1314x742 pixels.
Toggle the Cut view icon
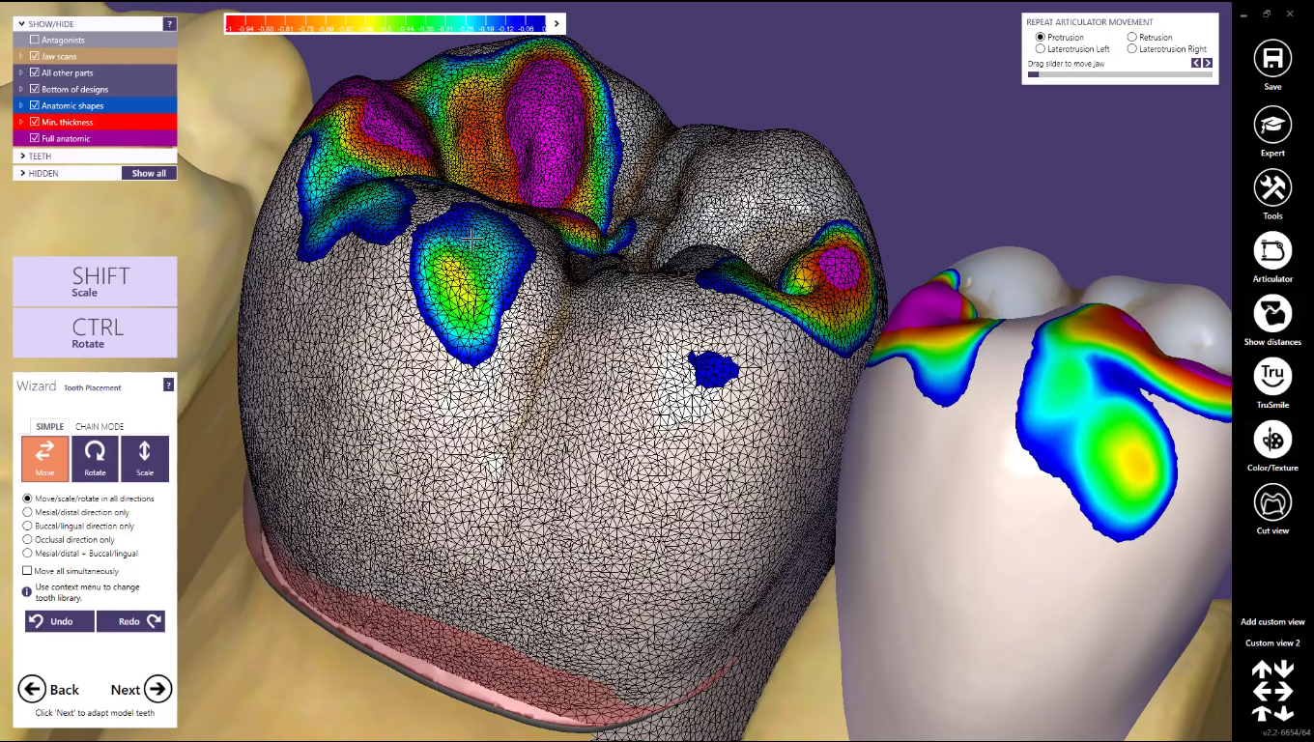(1272, 502)
